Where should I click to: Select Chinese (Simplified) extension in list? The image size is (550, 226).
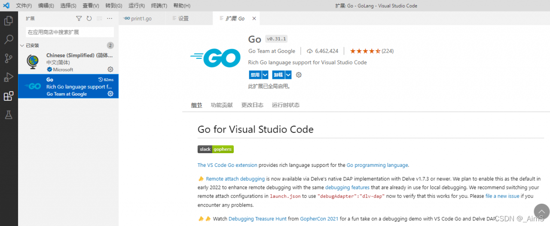(x=68, y=62)
